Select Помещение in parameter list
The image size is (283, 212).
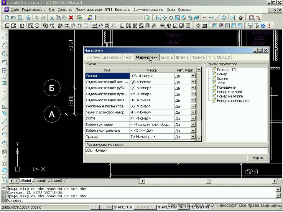coord(226,87)
